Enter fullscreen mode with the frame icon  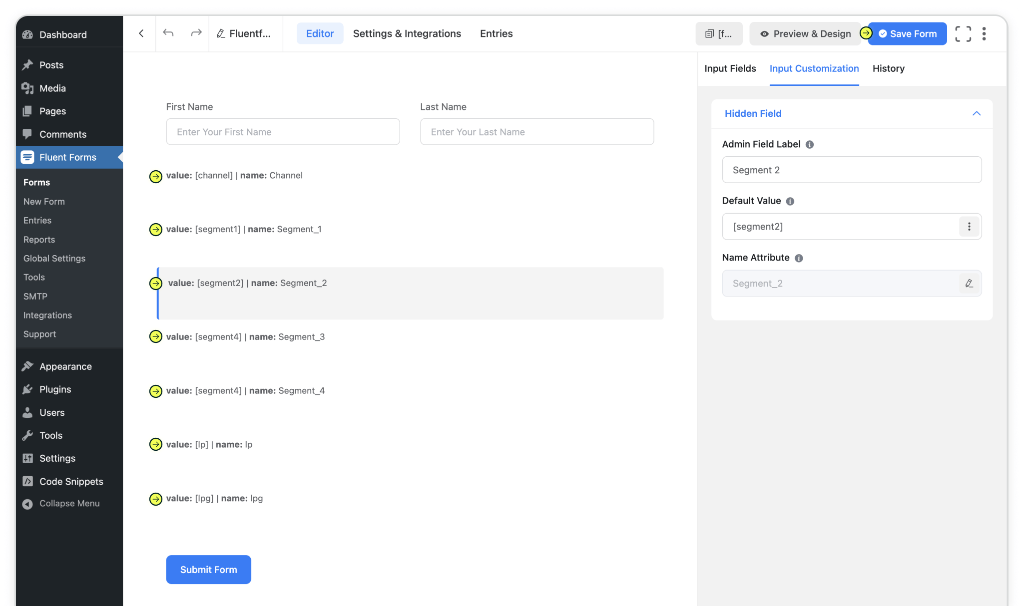(x=963, y=34)
